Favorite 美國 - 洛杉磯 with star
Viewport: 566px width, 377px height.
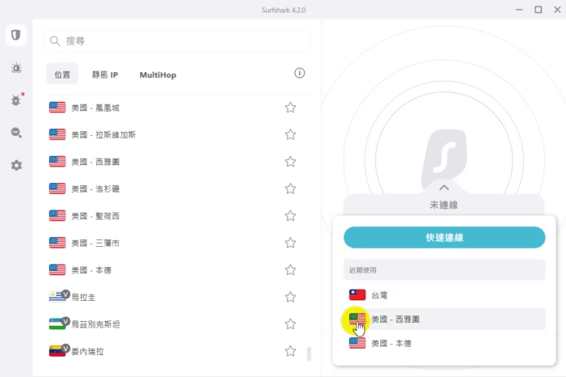pyautogui.click(x=290, y=188)
